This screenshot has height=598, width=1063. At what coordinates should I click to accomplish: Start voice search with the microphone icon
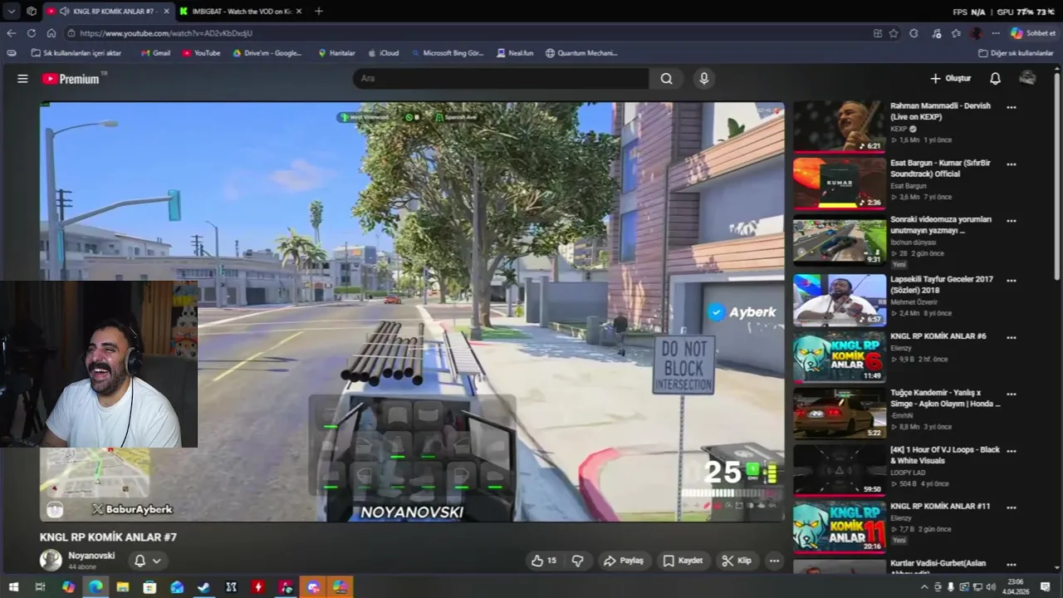[x=704, y=79]
